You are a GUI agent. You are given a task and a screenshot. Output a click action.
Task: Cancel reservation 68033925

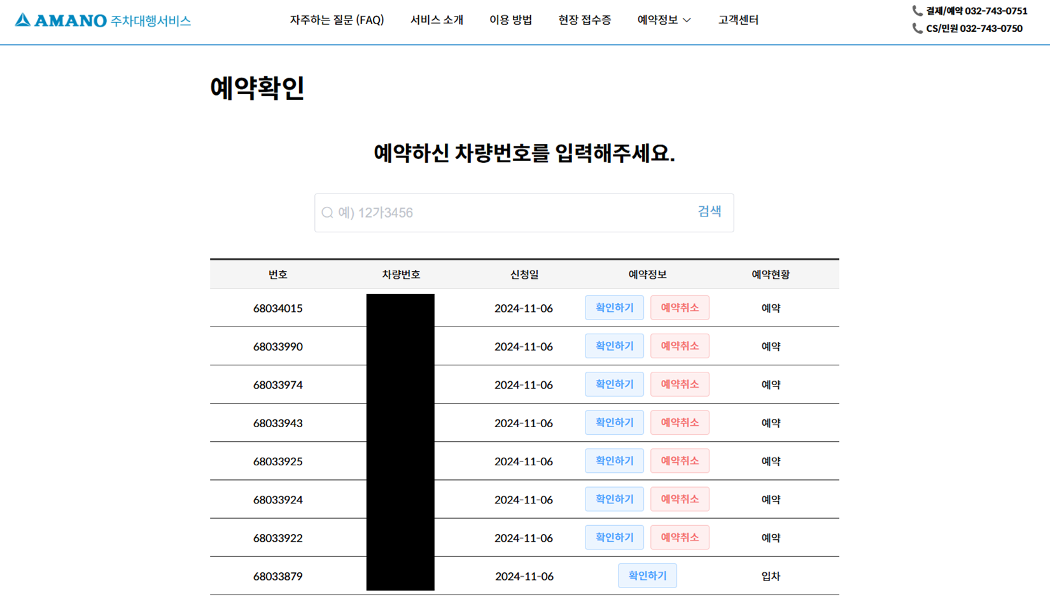(x=680, y=461)
